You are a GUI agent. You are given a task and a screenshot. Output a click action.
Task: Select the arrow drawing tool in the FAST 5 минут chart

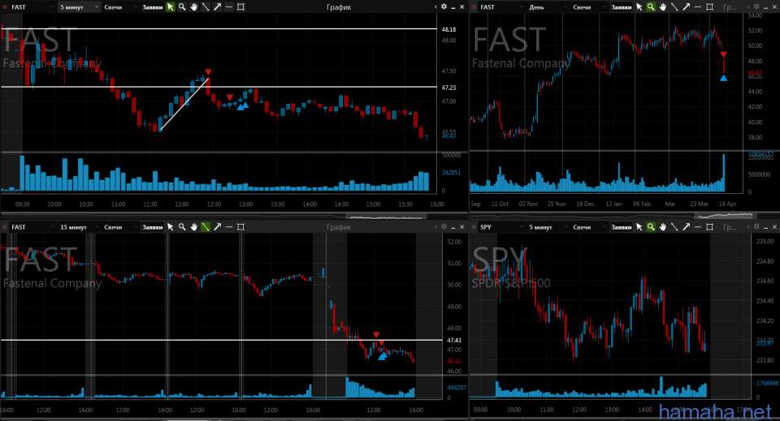point(218,7)
